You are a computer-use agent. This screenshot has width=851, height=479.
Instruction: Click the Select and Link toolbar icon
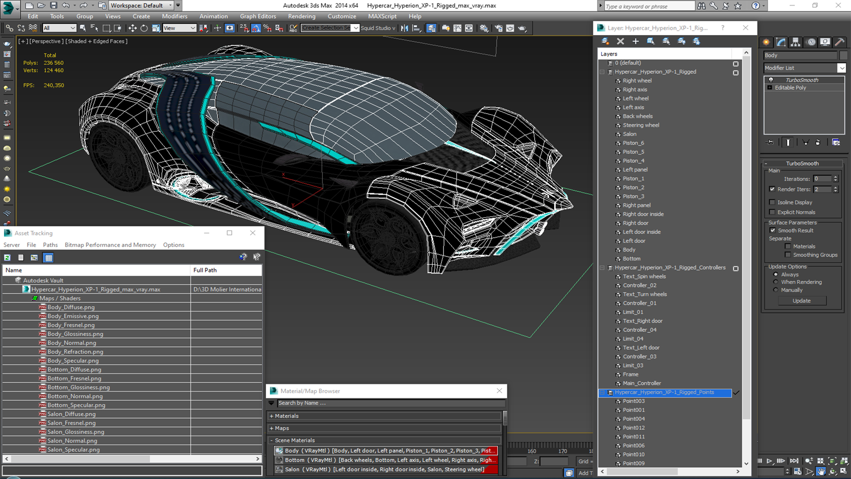9,28
